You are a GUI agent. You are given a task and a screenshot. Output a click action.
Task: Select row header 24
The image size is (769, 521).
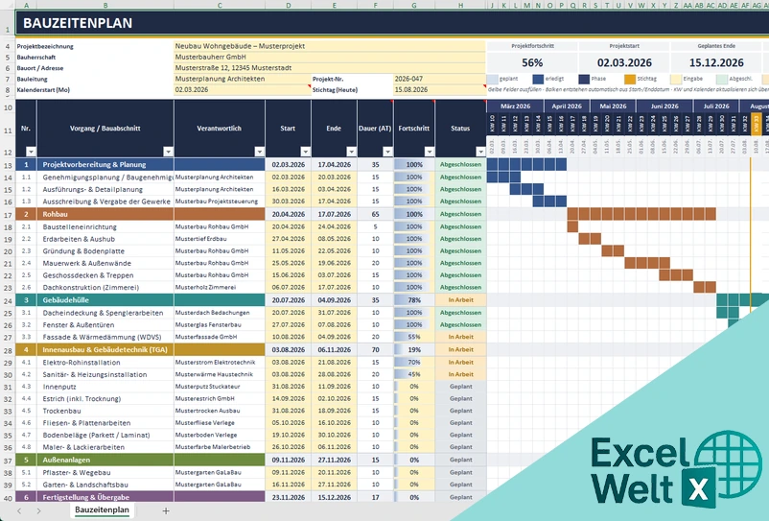tap(8, 300)
